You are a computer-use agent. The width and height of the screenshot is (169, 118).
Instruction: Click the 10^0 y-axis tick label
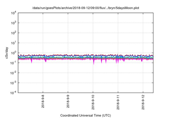tap(14, 53)
